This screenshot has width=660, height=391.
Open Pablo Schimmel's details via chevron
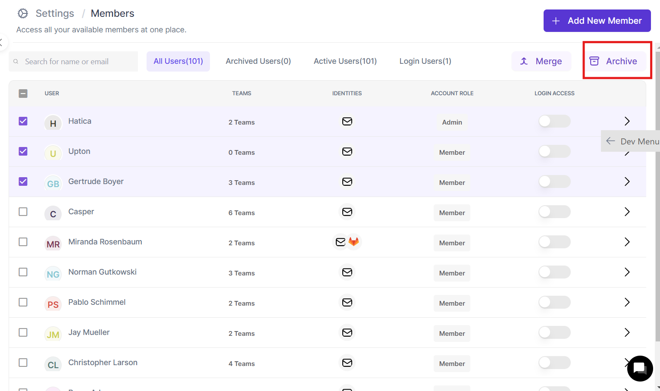[x=627, y=302]
